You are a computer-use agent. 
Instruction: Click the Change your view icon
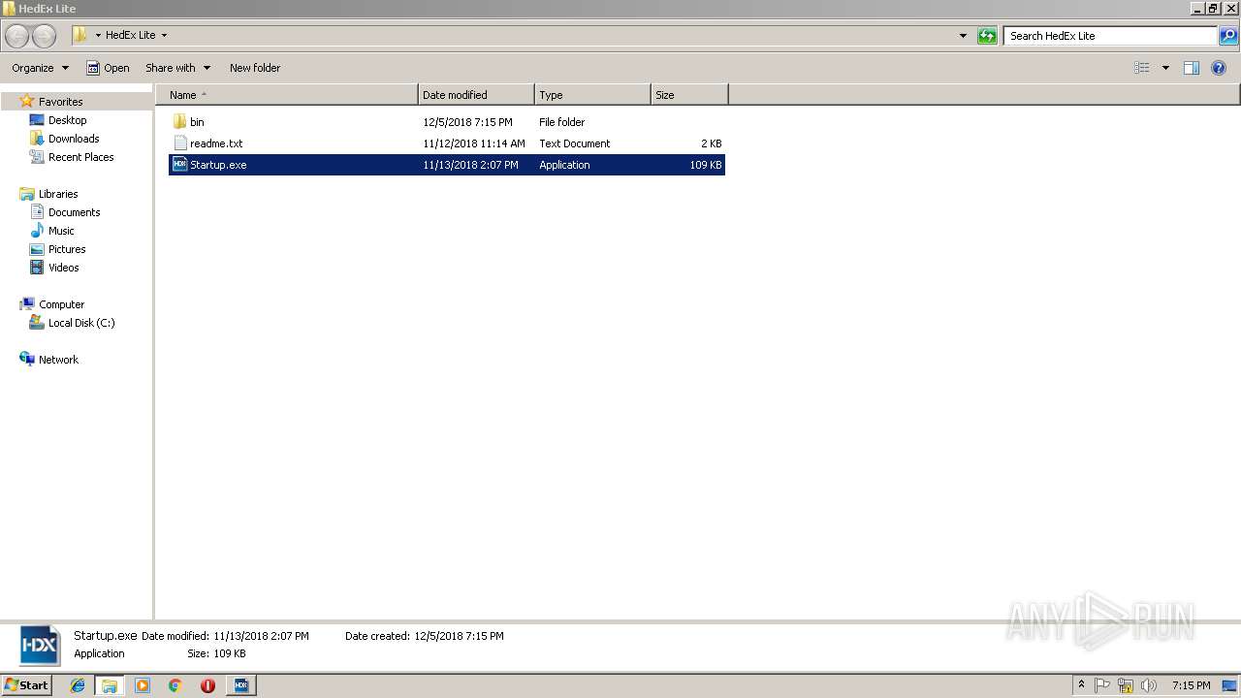coord(1142,68)
